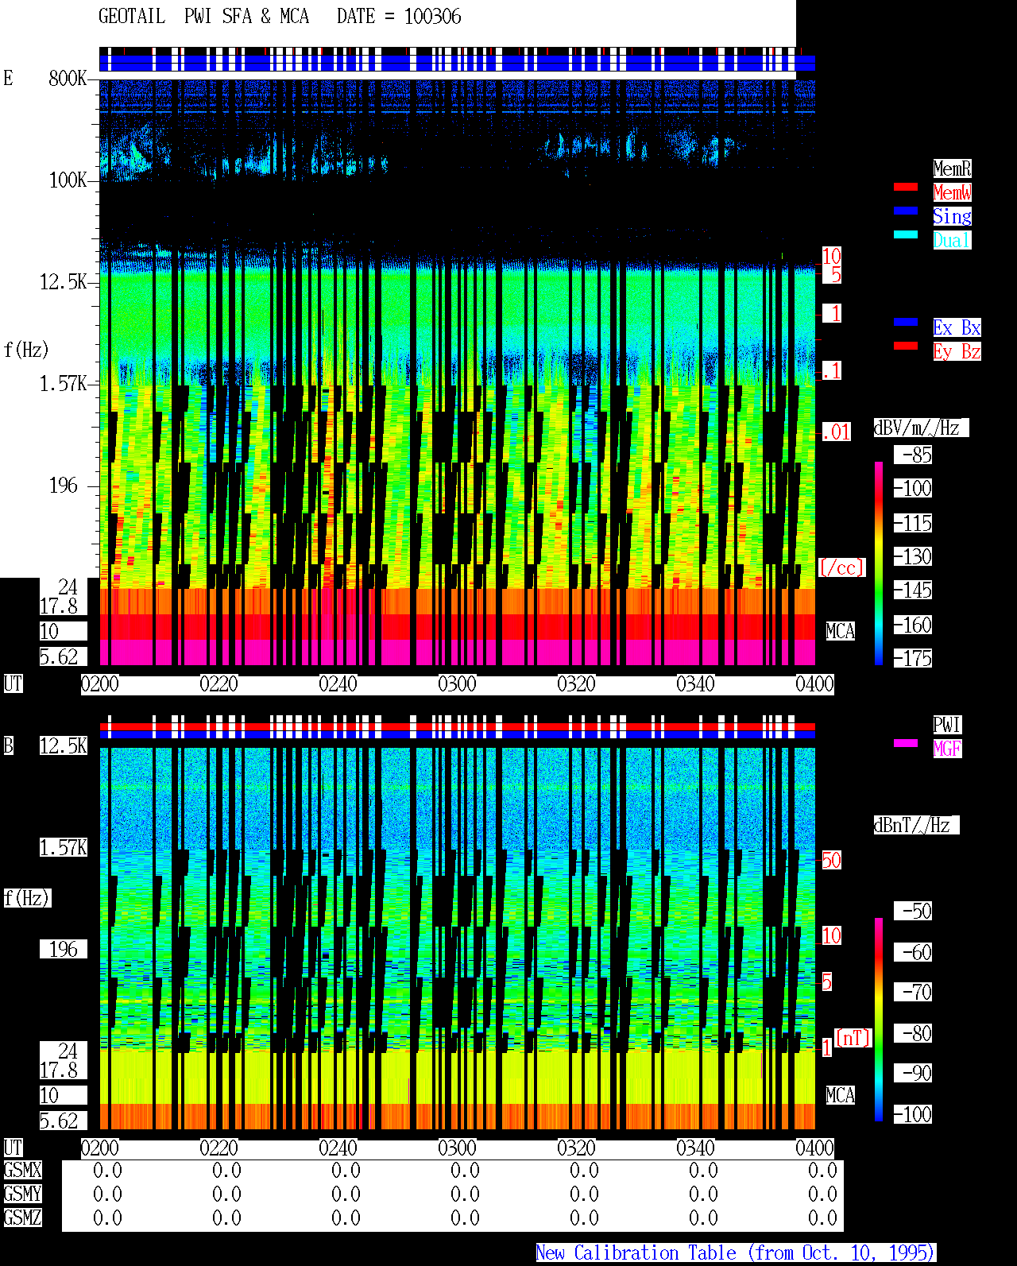Viewport: 1017px width, 1266px height.
Task: Select the red [/cc] density unit label
Action: click(x=841, y=567)
